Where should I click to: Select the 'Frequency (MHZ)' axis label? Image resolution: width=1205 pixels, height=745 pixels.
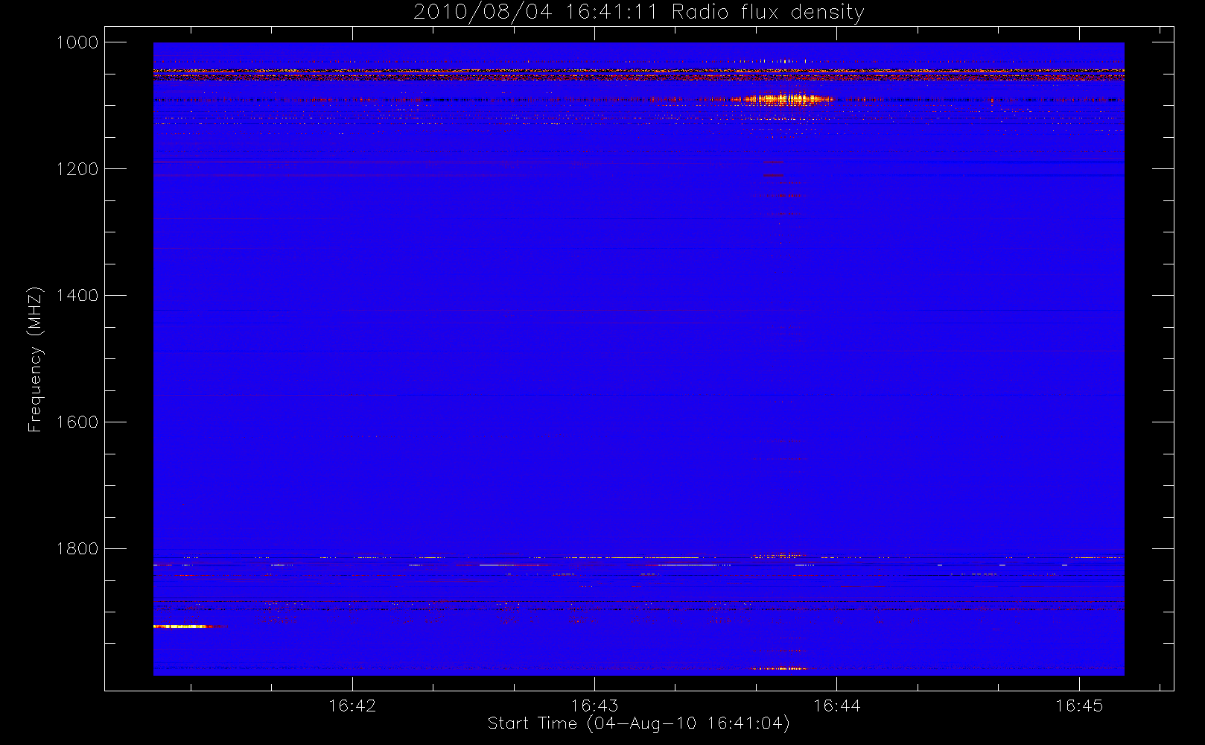coord(34,359)
